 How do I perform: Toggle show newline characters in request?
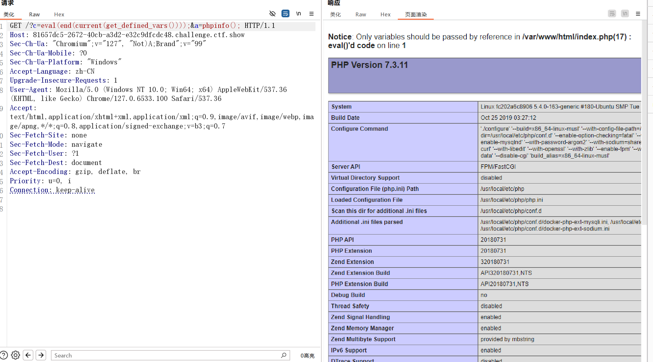[x=298, y=13]
